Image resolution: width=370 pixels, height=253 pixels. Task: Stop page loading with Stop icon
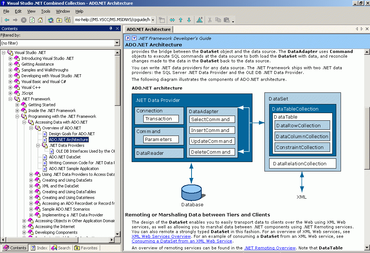(24, 20)
